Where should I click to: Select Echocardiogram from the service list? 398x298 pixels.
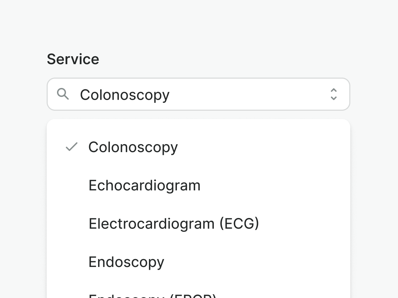(144, 185)
